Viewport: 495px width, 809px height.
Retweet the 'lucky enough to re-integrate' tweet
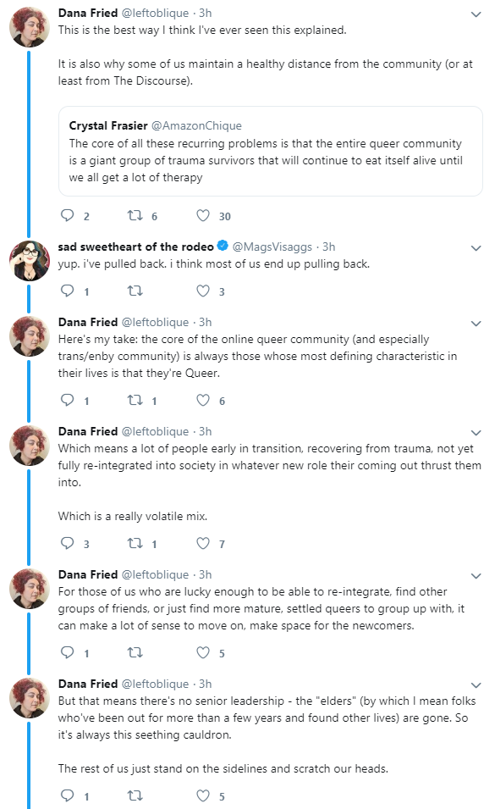(135, 652)
